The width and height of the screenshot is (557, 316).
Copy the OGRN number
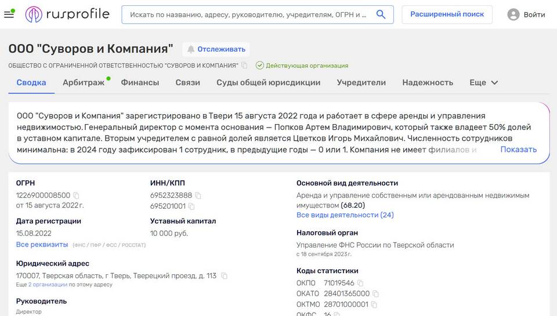pyautogui.click(x=76, y=195)
